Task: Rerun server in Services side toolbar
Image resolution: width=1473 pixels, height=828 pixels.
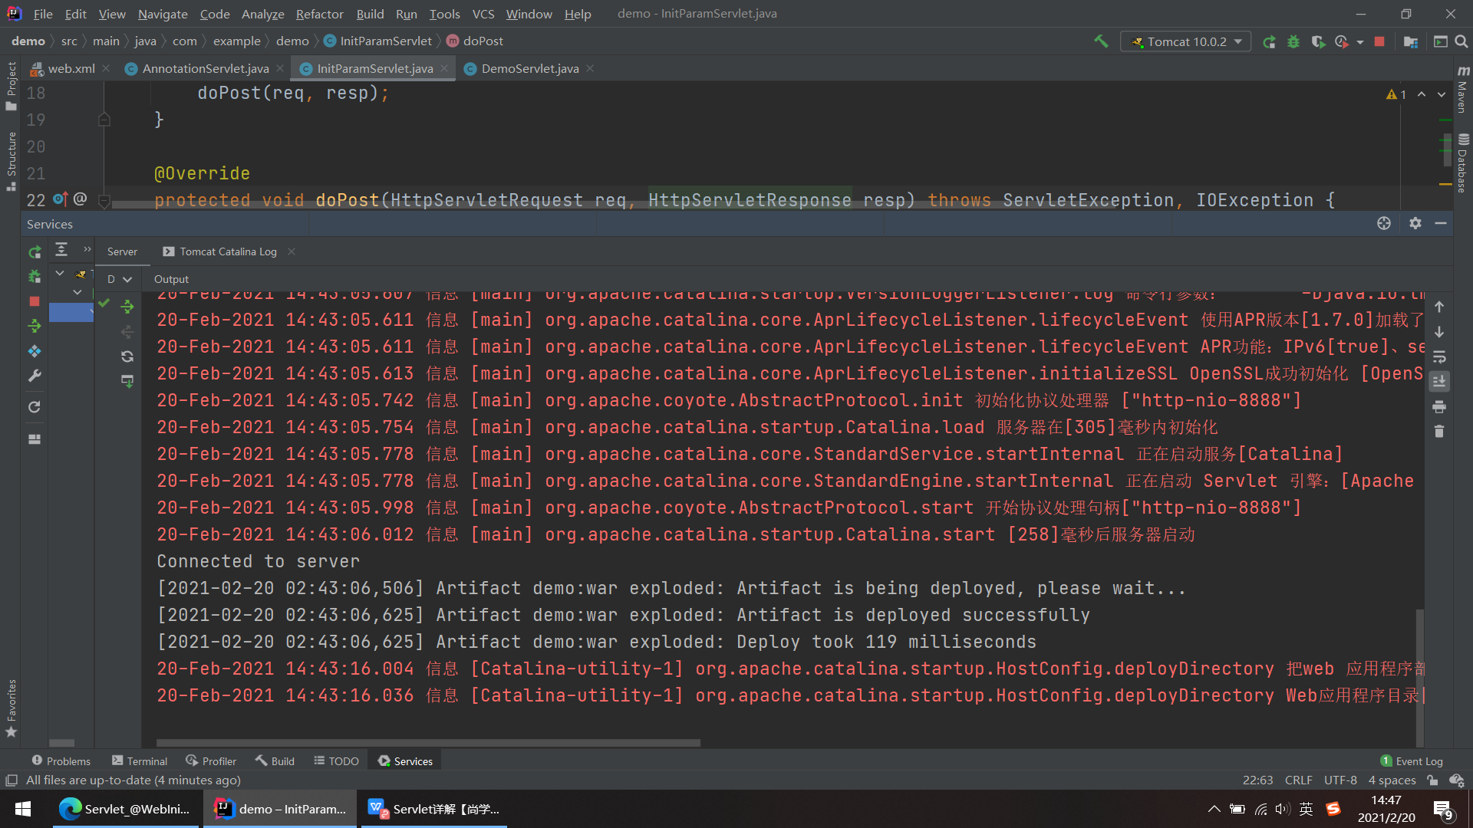Action: point(35,251)
